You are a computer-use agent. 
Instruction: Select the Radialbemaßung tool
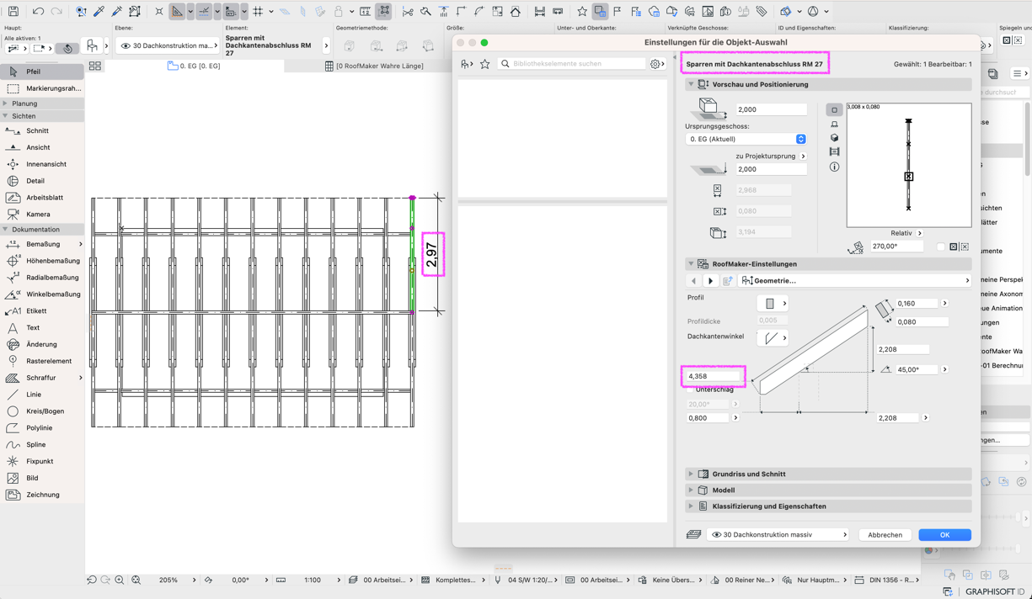42,278
